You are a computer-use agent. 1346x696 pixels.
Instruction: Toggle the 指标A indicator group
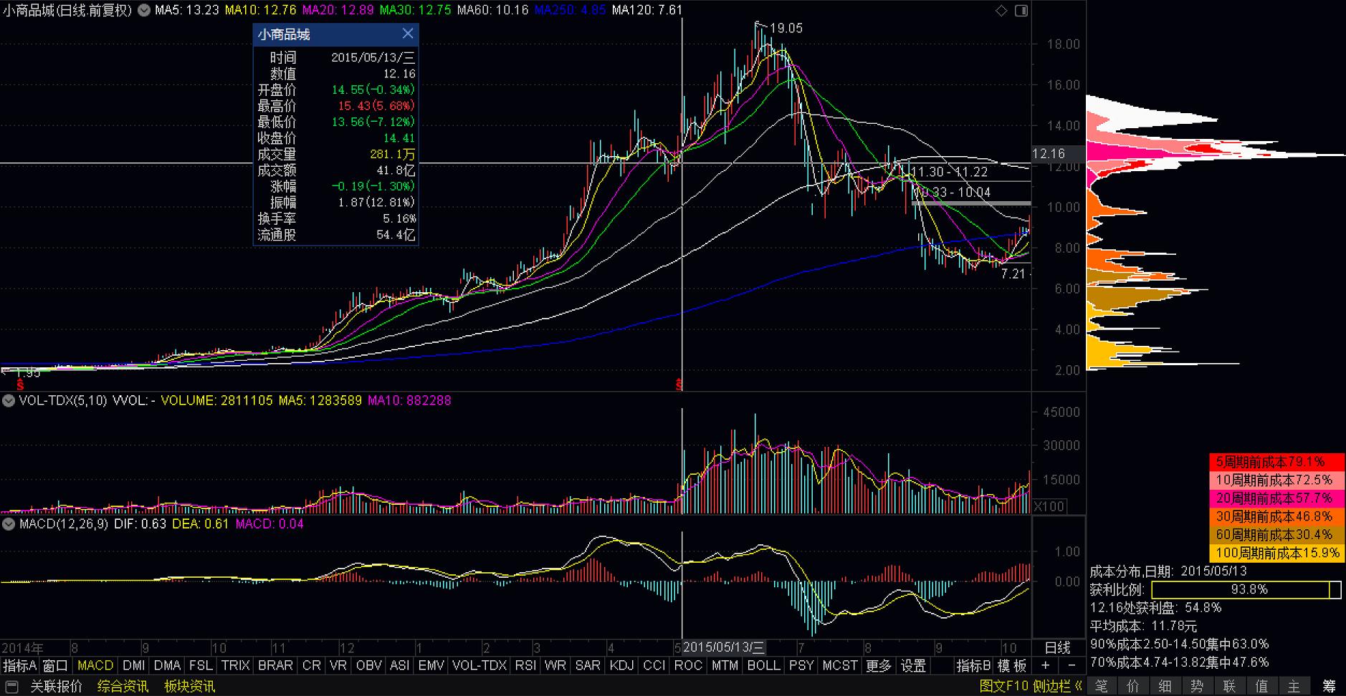tap(19, 665)
